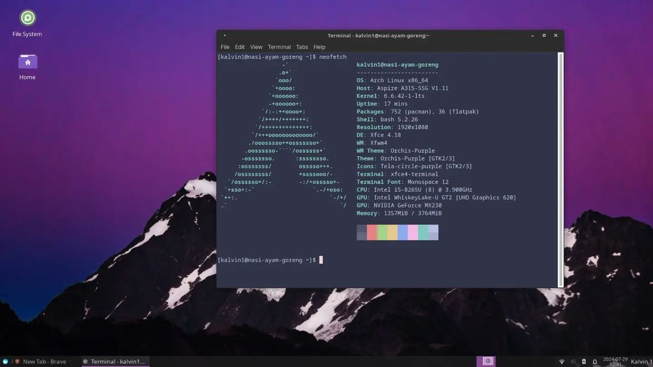The width and height of the screenshot is (653, 367).
Task: Open the notifications bell tray icon
Action: click(x=595, y=362)
